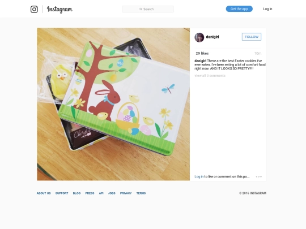
Task: Click the Get the app button
Action: coord(239,8)
